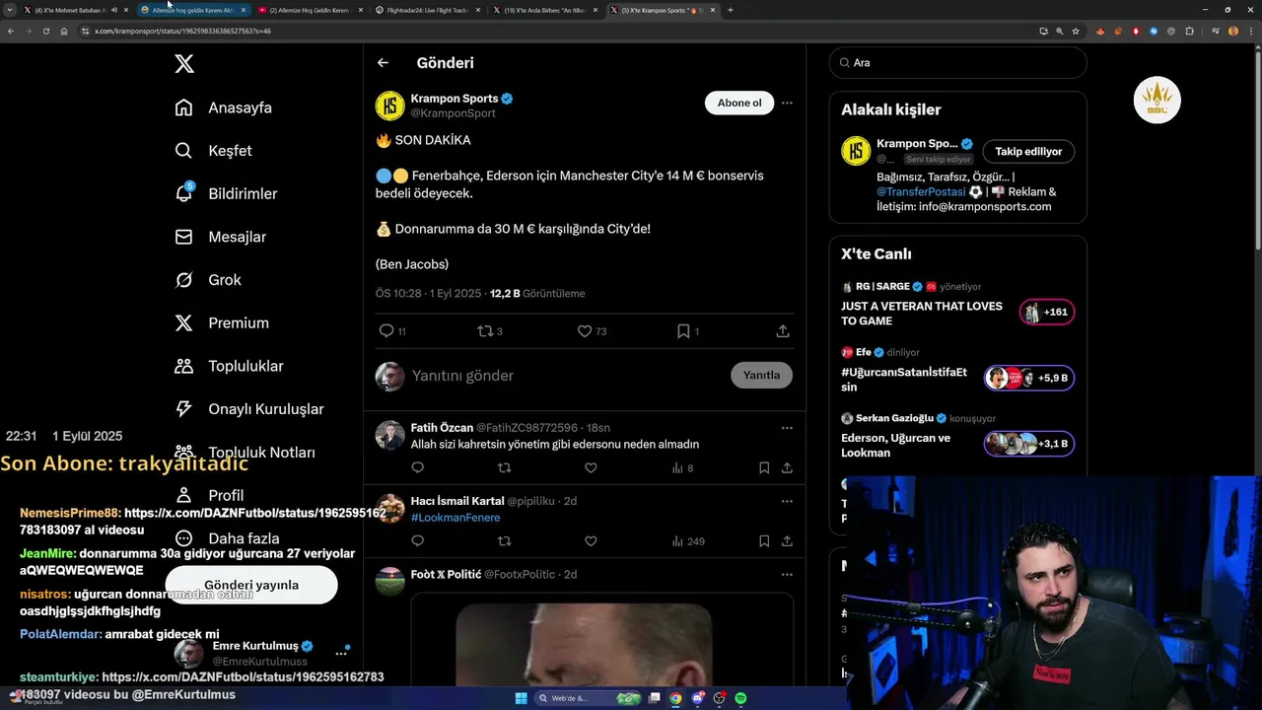The height and width of the screenshot is (710, 1262).
Task: Open a new browser tab
Action: pyautogui.click(x=730, y=10)
